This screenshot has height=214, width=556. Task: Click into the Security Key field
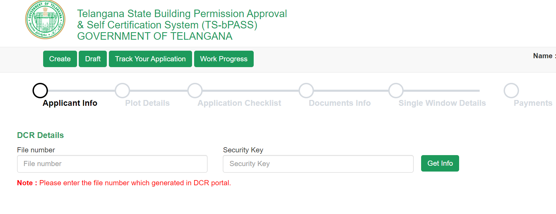(318, 164)
